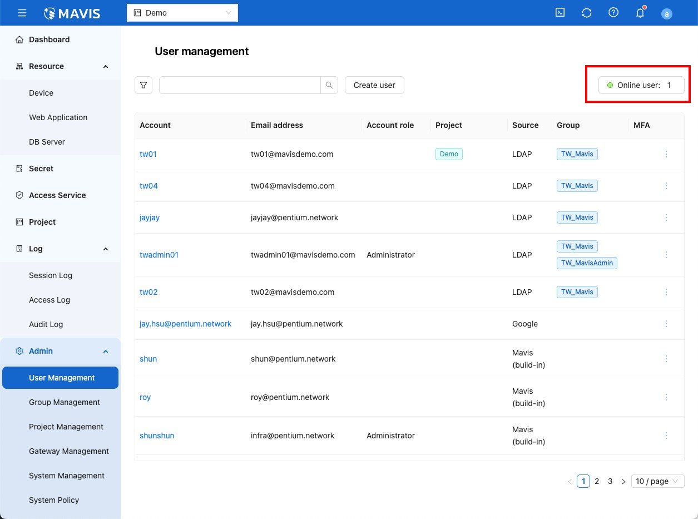Viewport: 698px width, 519px height.
Task: Click the search magnifier icon
Action: click(329, 85)
